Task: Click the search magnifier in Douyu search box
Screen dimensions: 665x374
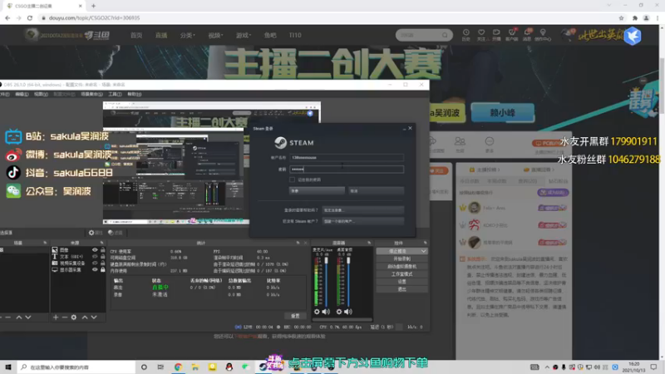Action: pos(445,35)
